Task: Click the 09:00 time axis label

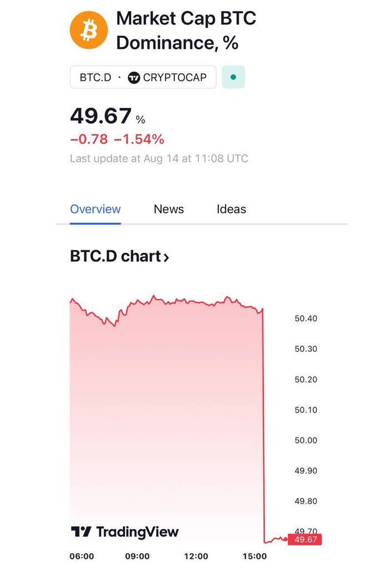Action: (x=137, y=556)
